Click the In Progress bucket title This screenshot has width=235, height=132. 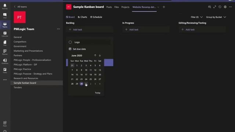tap(128, 23)
